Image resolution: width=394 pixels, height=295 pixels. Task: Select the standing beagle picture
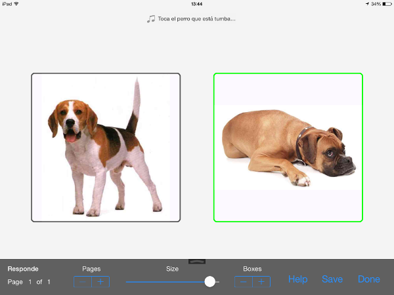(106, 147)
